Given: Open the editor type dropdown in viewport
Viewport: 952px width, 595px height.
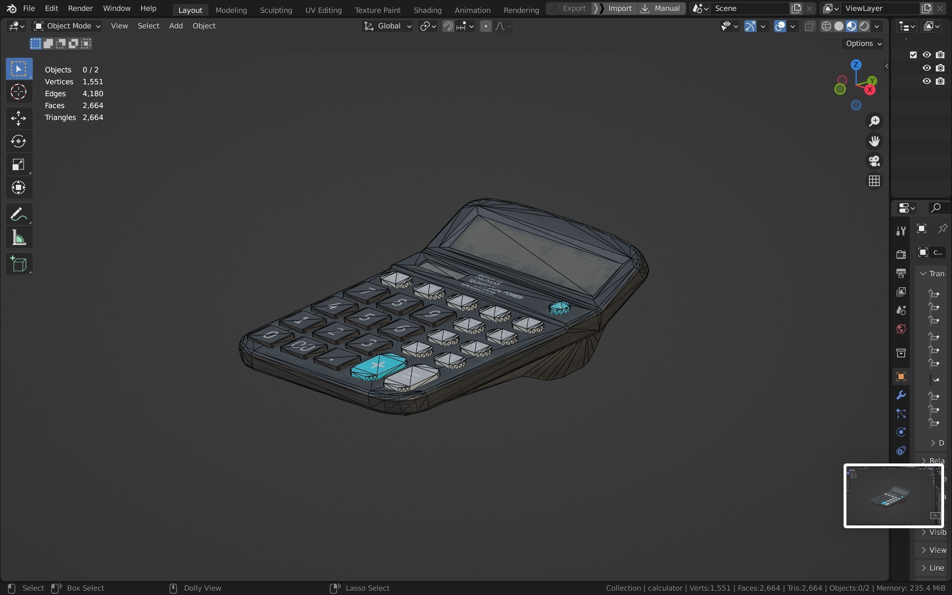Looking at the screenshot, I should (16, 26).
